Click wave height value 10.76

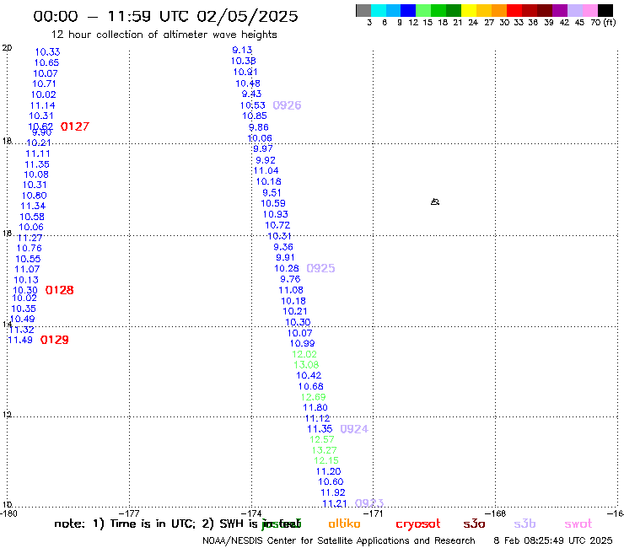29,249
